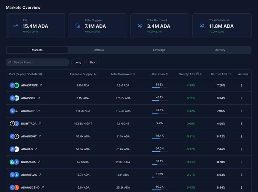Sort by Available Supply column
258x192 pixels.
[83, 74]
